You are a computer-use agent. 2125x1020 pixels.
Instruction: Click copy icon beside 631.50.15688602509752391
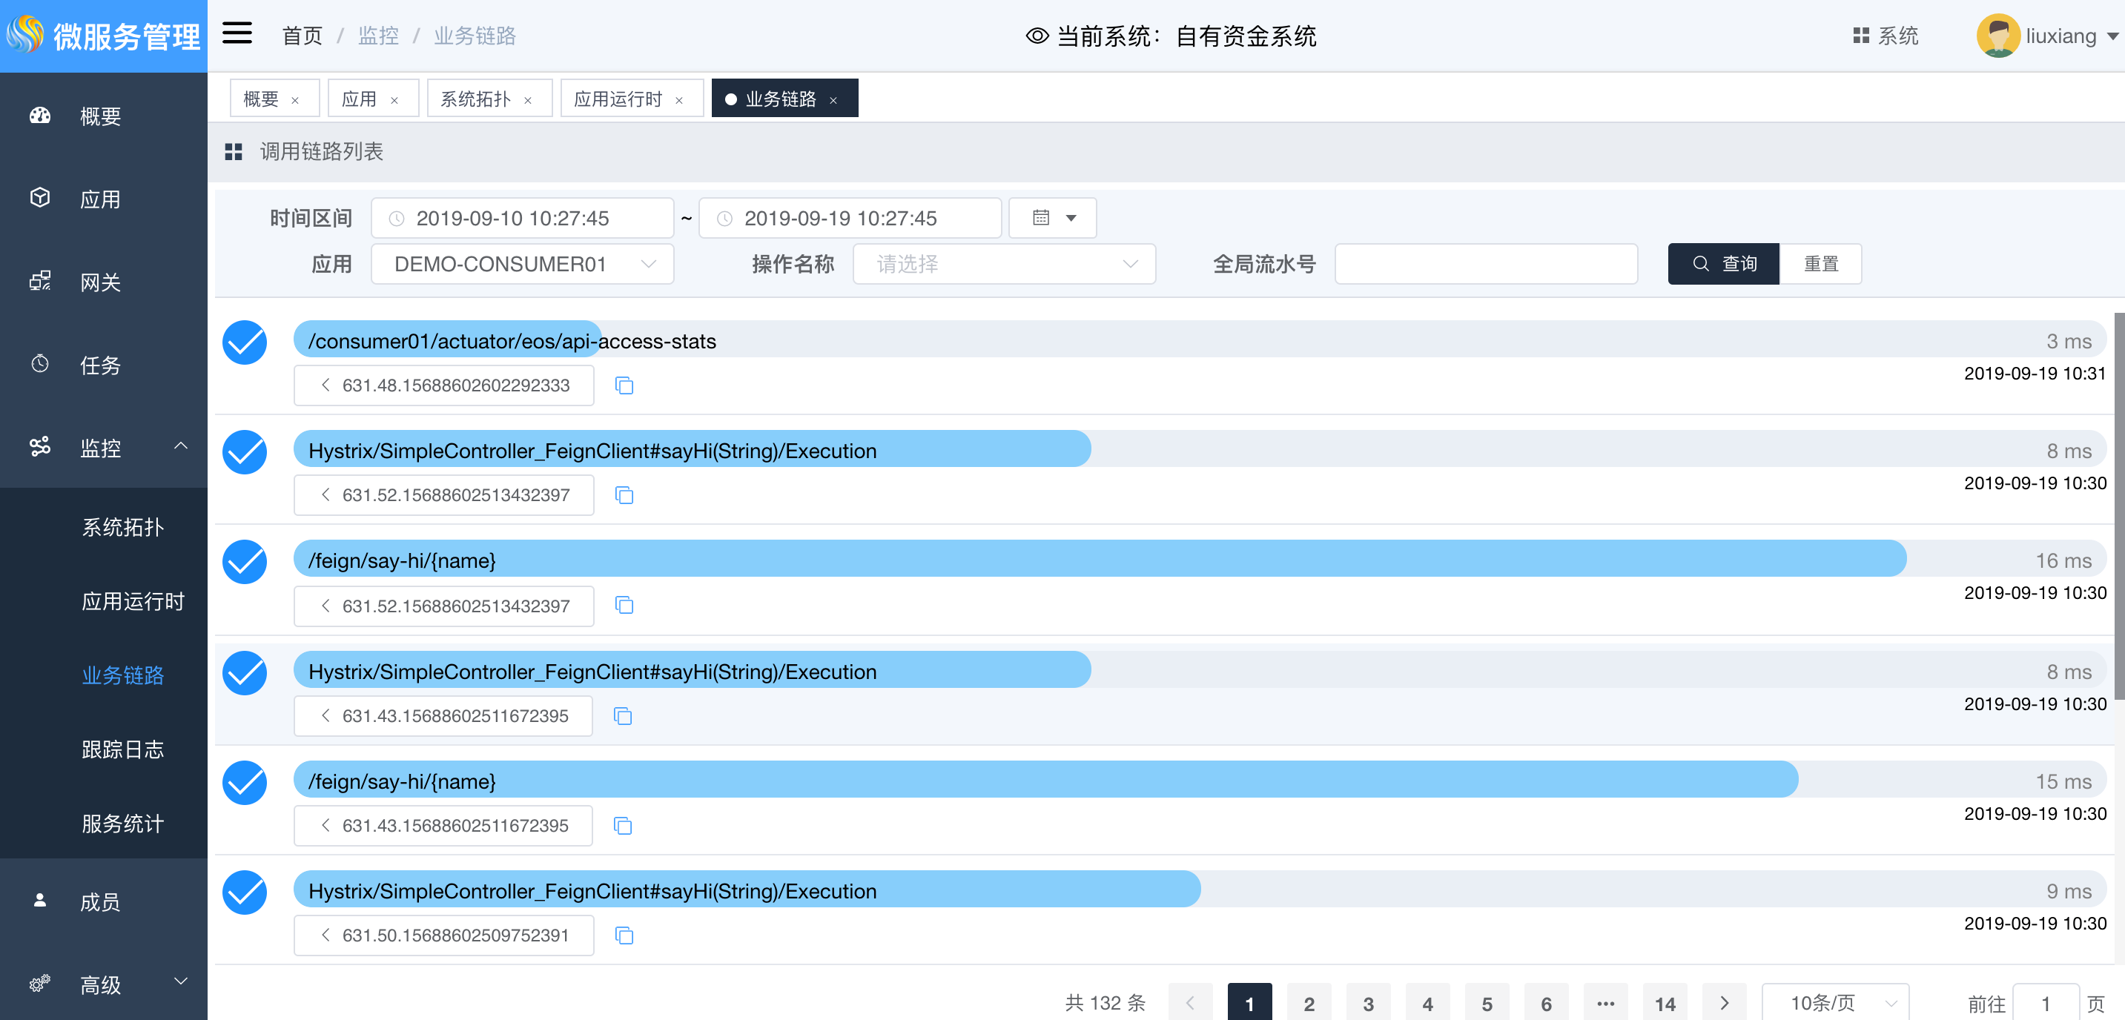coord(624,935)
